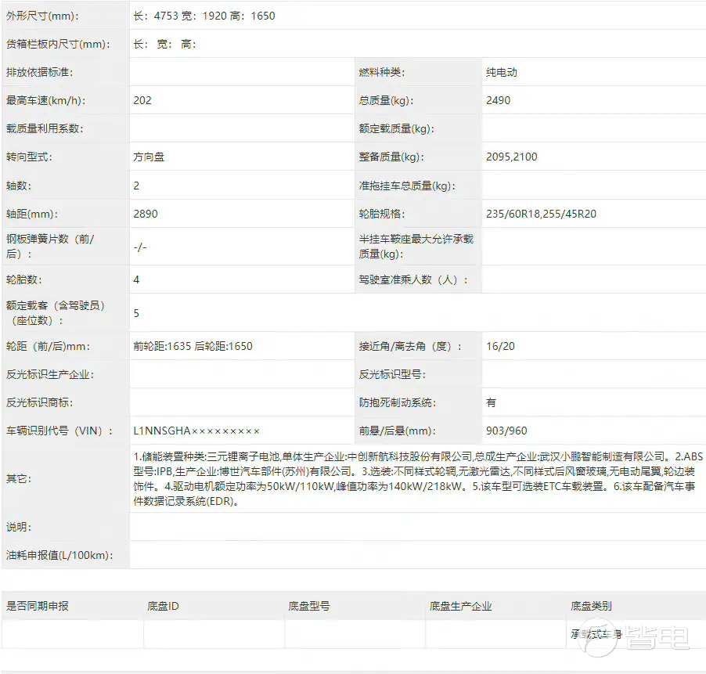Click the approach angle value 16/20
Screen dimensions: 706x674
500,346
